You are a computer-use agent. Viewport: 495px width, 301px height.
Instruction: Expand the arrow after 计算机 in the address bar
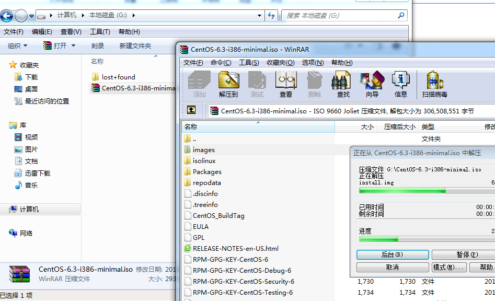(x=83, y=15)
